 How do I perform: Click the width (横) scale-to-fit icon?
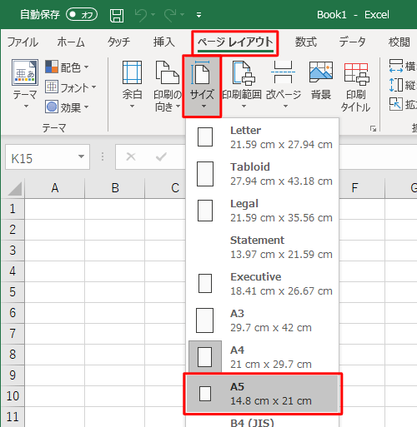(396, 66)
